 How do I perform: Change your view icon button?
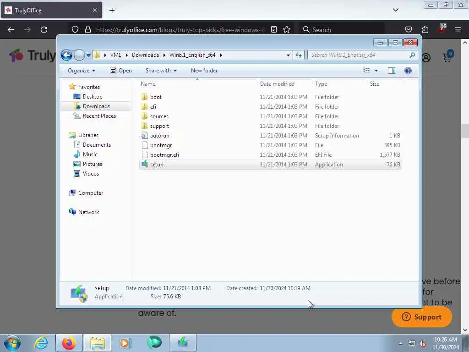pyautogui.click(x=366, y=71)
